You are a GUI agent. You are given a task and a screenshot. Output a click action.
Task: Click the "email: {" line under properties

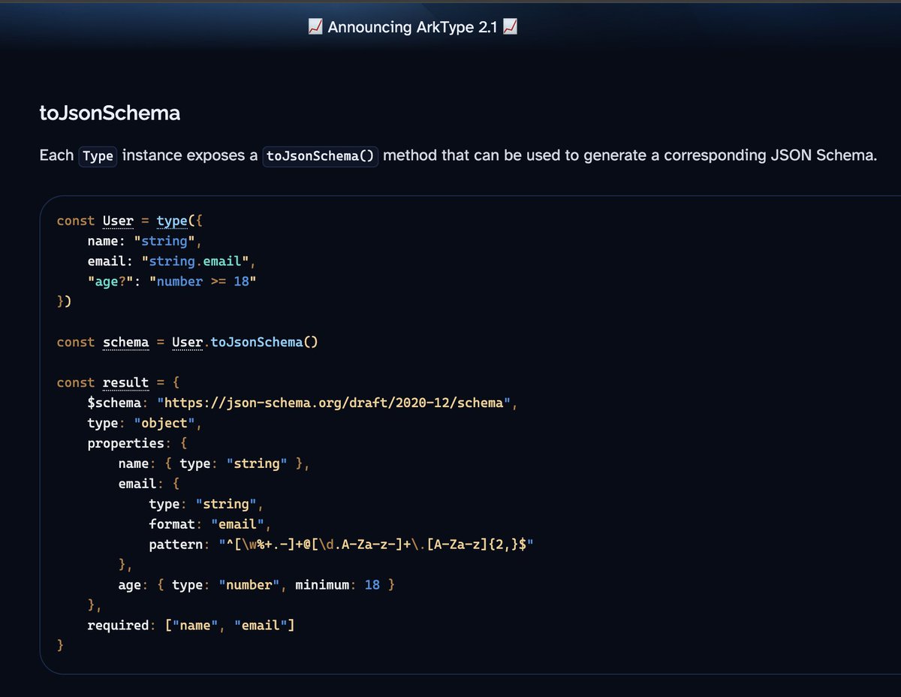(x=149, y=484)
